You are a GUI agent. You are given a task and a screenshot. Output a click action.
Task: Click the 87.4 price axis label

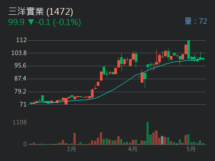click(x=20, y=78)
